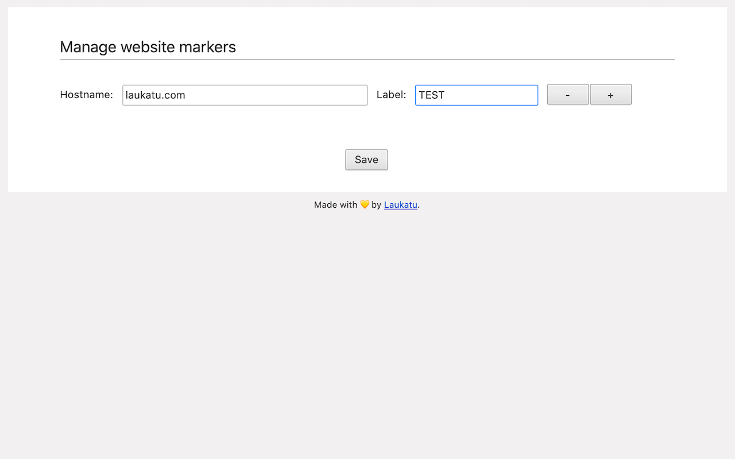
Task: Focus the Label text field
Action: 477,95
